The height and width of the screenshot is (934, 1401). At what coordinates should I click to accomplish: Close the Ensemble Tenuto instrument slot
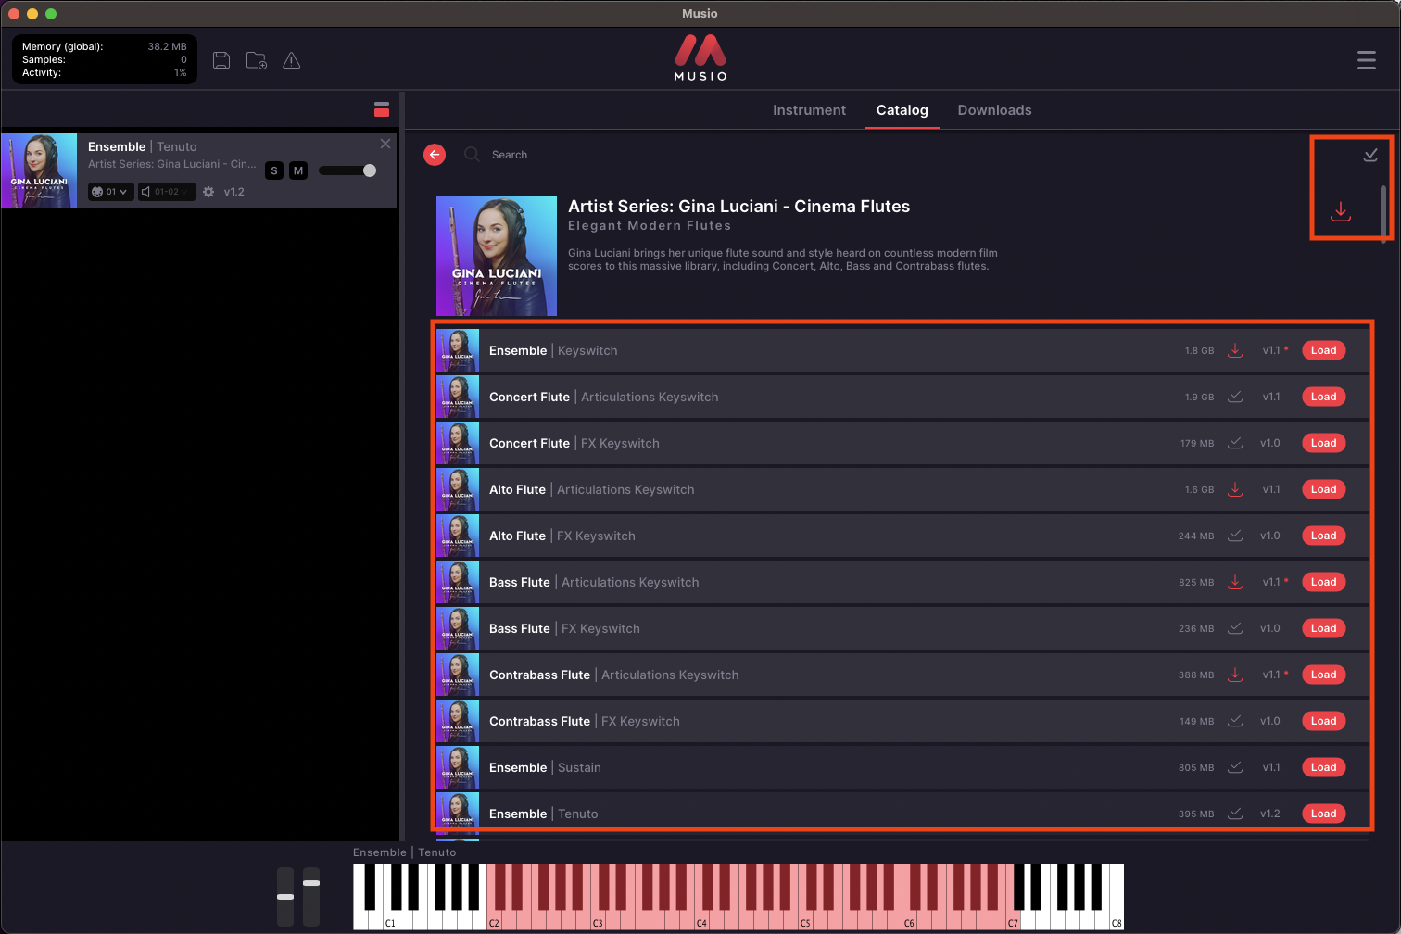[x=385, y=144]
